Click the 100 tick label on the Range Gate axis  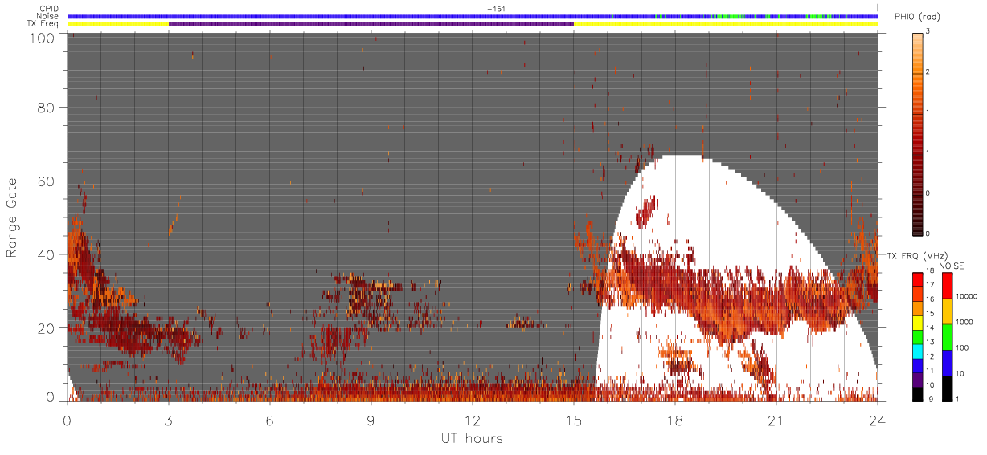pyautogui.click(x=43, y=37)
